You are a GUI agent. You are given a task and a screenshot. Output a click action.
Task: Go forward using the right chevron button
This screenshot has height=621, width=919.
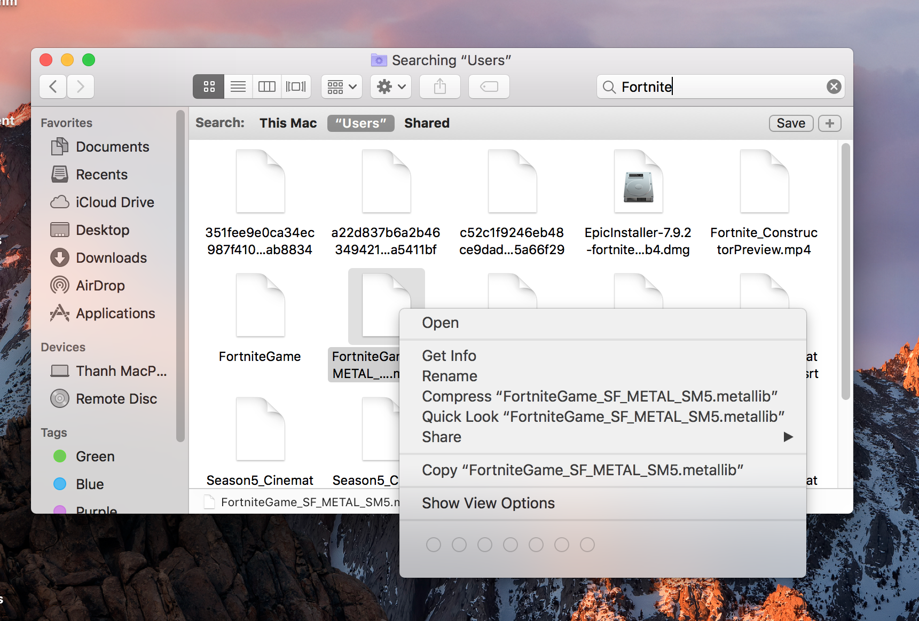(x=81, y=87)
